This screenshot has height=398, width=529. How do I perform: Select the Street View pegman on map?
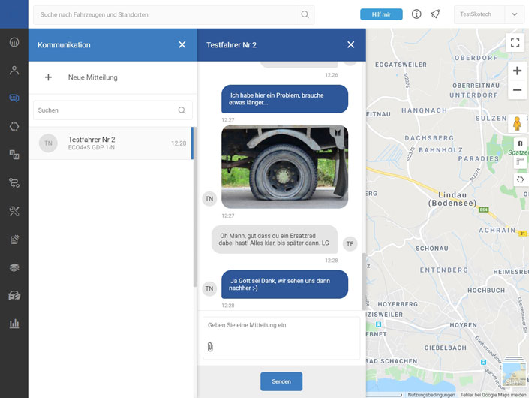point(517,123)
